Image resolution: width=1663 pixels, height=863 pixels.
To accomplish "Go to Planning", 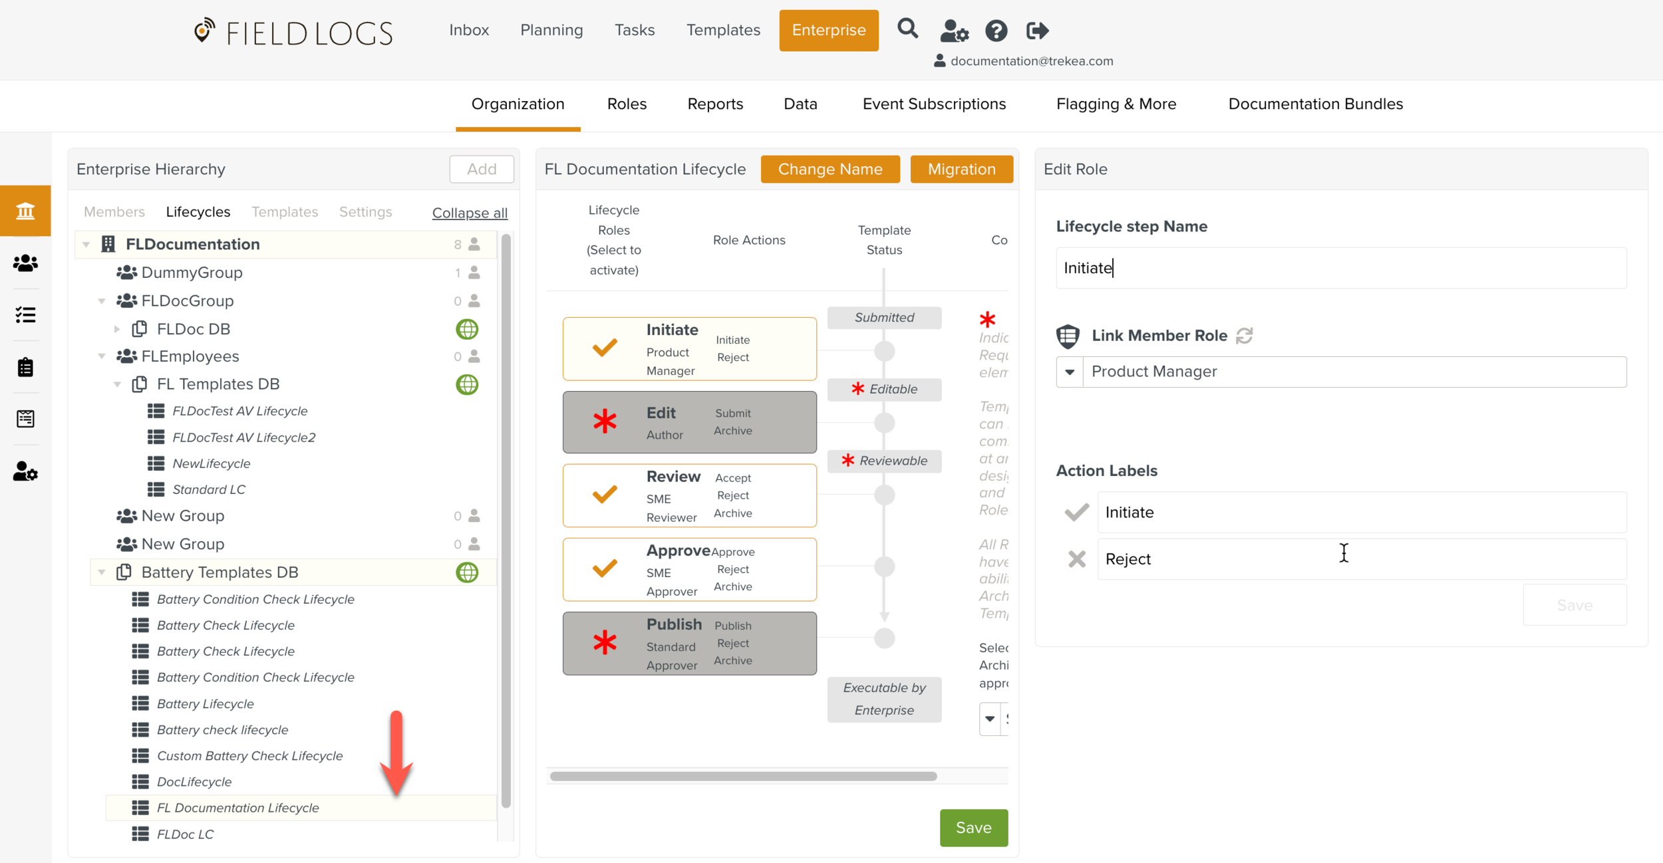I will 551,30.
